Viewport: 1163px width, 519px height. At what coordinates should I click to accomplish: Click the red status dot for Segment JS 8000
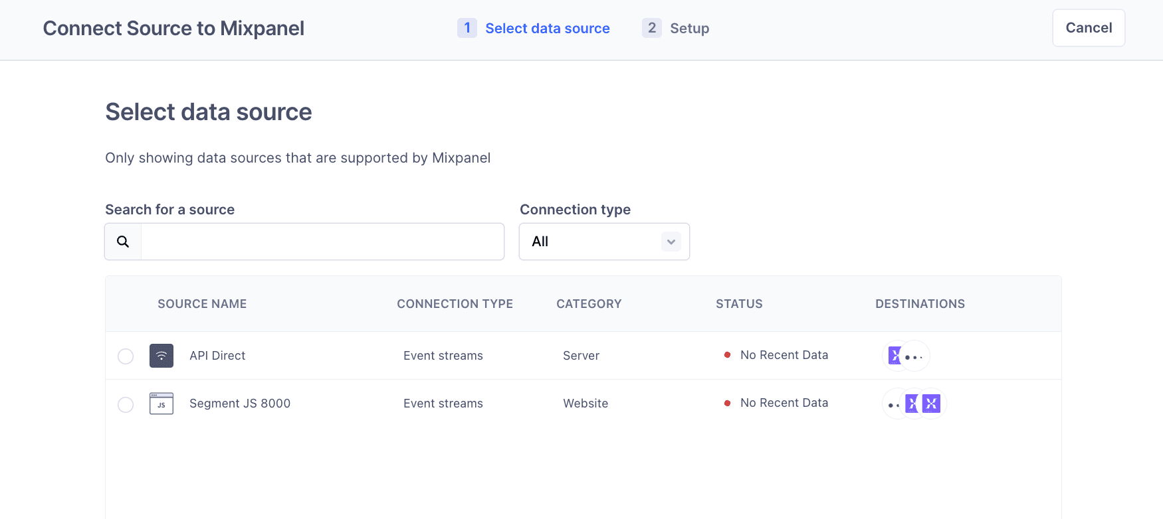(x=727, y=403)
